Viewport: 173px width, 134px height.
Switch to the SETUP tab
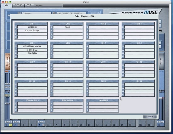coord(19,5)
